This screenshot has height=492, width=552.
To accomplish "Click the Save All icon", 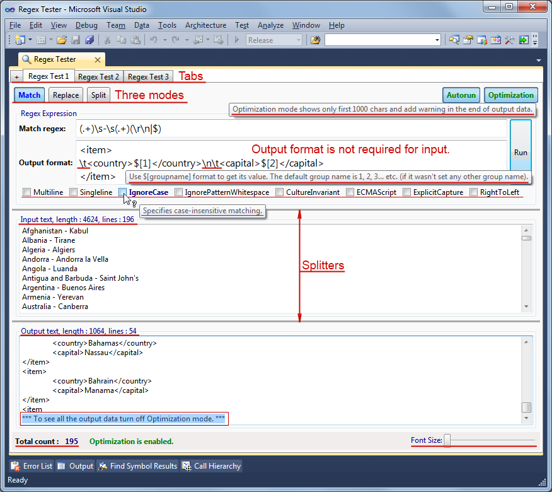I will 89,40.
